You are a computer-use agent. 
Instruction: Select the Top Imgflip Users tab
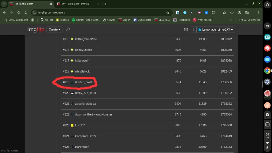(24, 4)
